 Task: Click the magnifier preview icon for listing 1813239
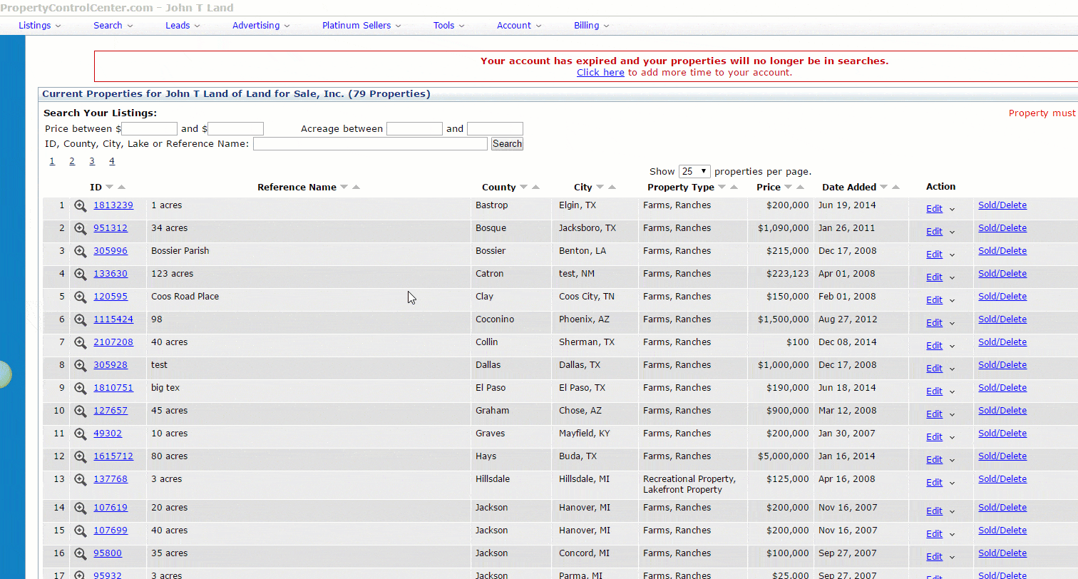coord(80,205)
